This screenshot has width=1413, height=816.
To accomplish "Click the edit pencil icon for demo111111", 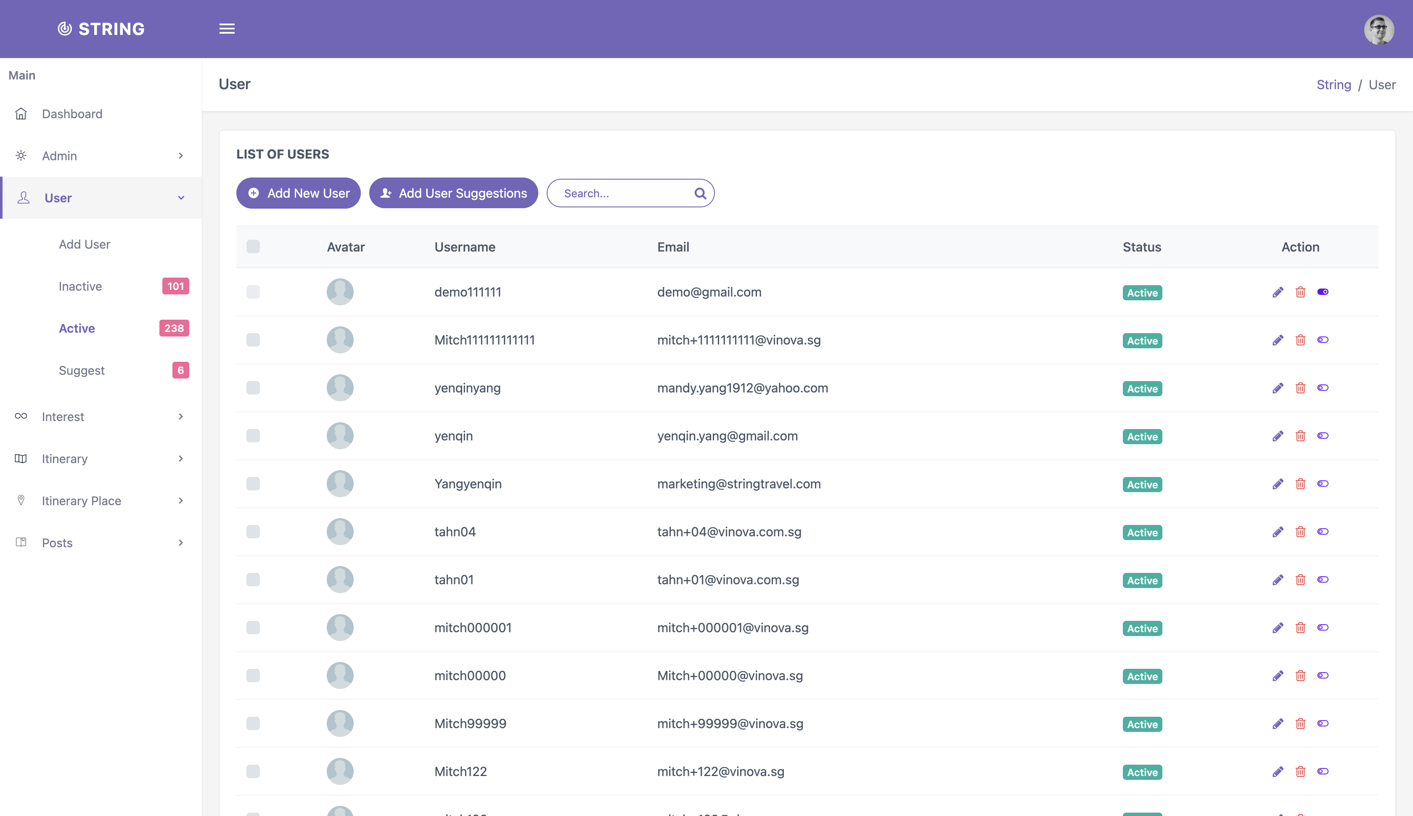I will (1278, 292).
